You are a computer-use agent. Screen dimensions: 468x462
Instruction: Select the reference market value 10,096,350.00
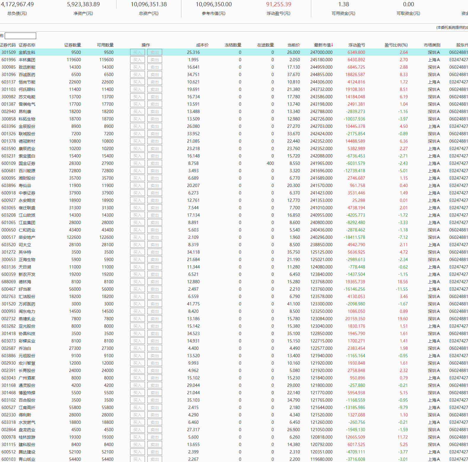coord(214,4)
